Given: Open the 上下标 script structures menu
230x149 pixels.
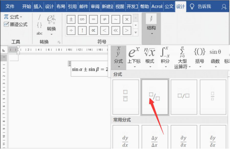Looking at the screenshot, I should (x=134, y=57).
